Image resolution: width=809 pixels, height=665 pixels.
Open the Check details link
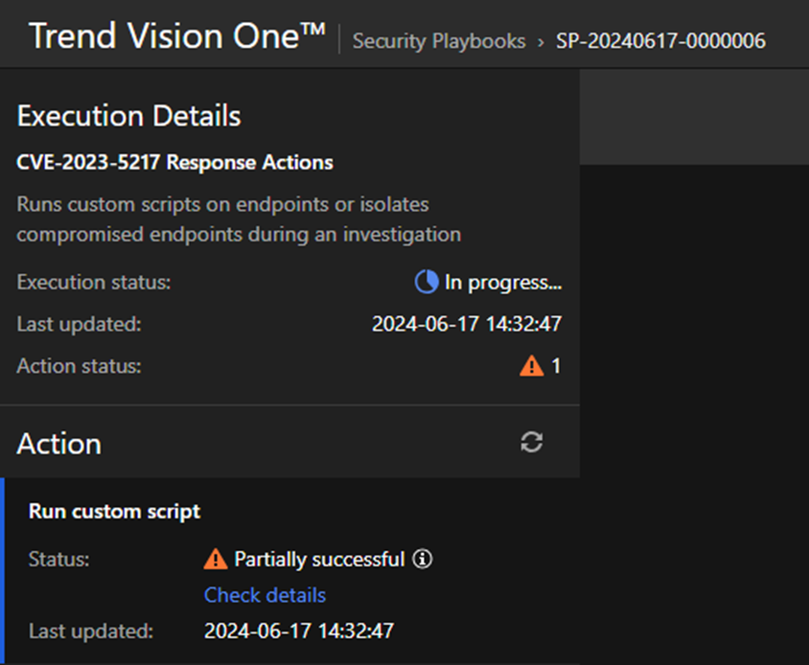click(265, 595)
